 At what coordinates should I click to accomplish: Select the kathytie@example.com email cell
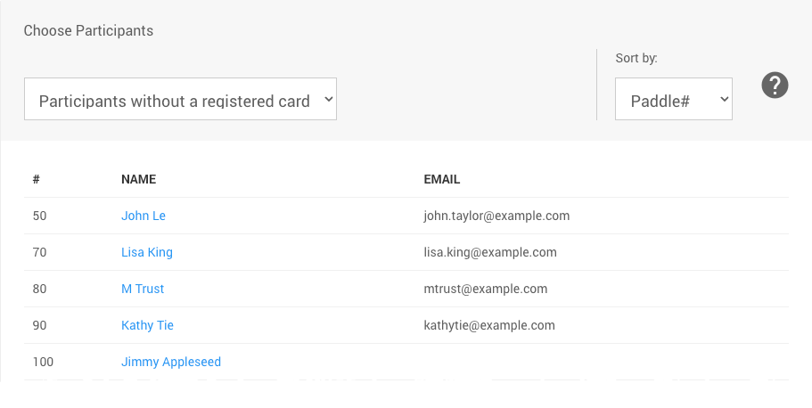click(489, 325)
